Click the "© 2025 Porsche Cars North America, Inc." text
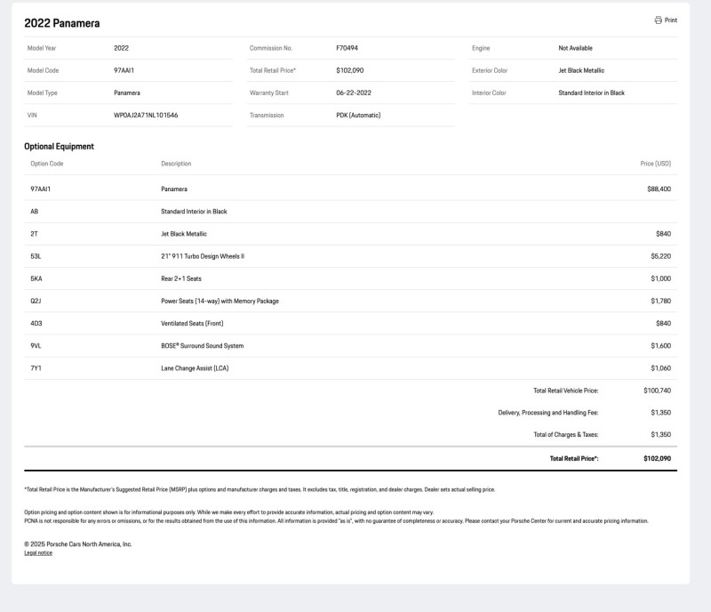 click(x=78, y=544)
